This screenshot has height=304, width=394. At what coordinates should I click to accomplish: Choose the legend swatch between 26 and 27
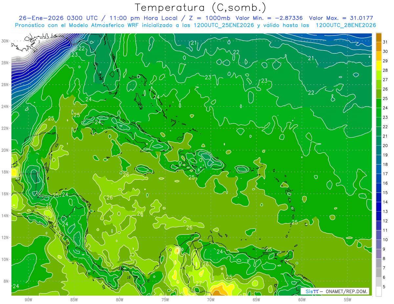click(379, 85)
